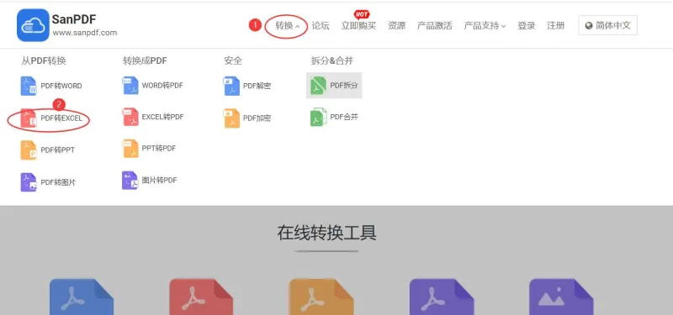This screenshot has height=315, width=673.
Task: Click the 安全 column heading
Action: pyautogui.click(x=233, y=60)
